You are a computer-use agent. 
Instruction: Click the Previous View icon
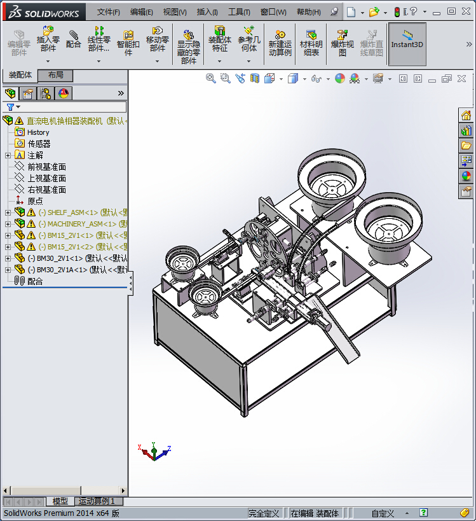coord(240,78)
